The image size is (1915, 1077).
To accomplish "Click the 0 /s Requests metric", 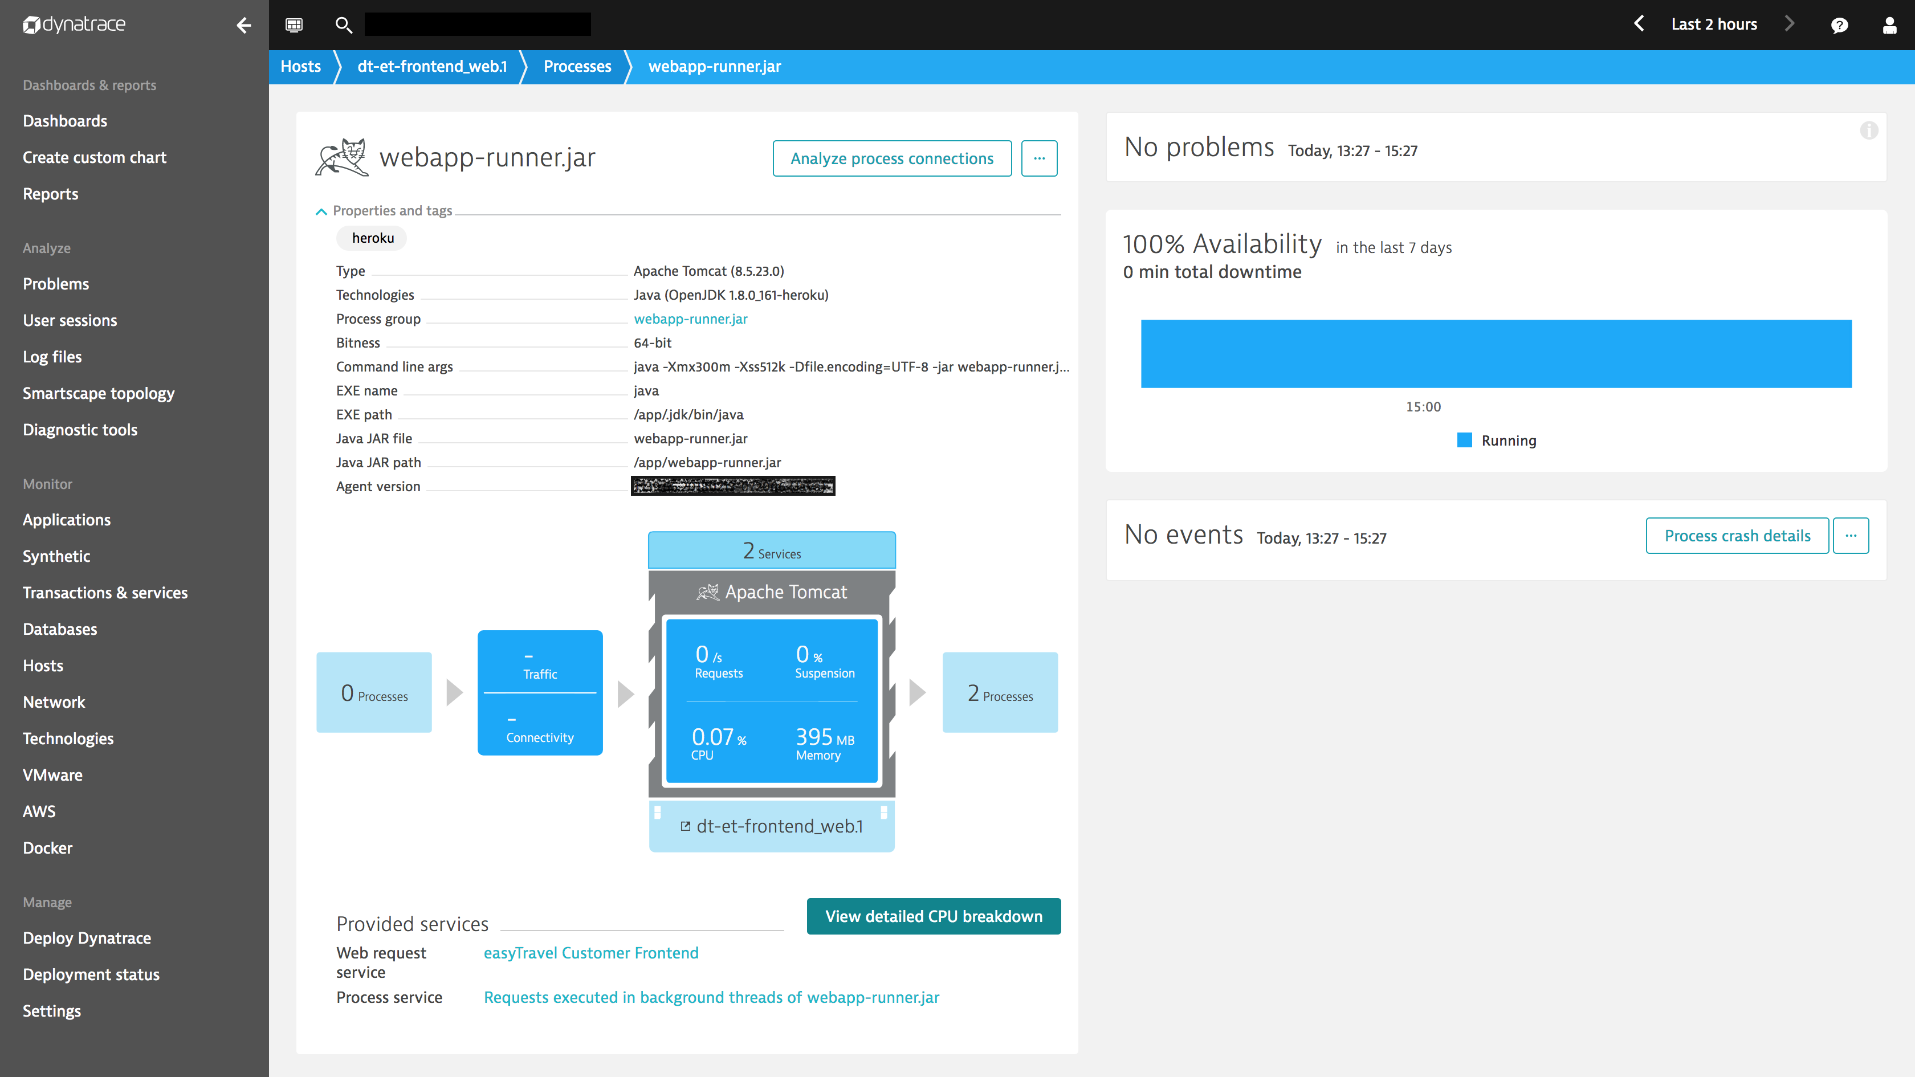I will point(718,661).
